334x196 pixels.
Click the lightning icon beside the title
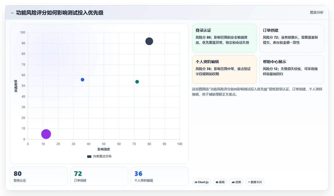click(x=12, y=13)
